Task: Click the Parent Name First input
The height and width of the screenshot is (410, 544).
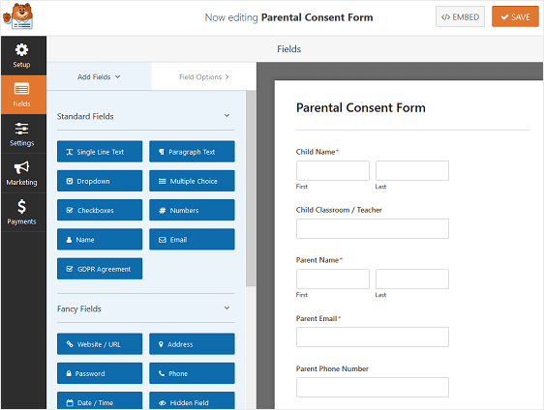Action: 333,279
